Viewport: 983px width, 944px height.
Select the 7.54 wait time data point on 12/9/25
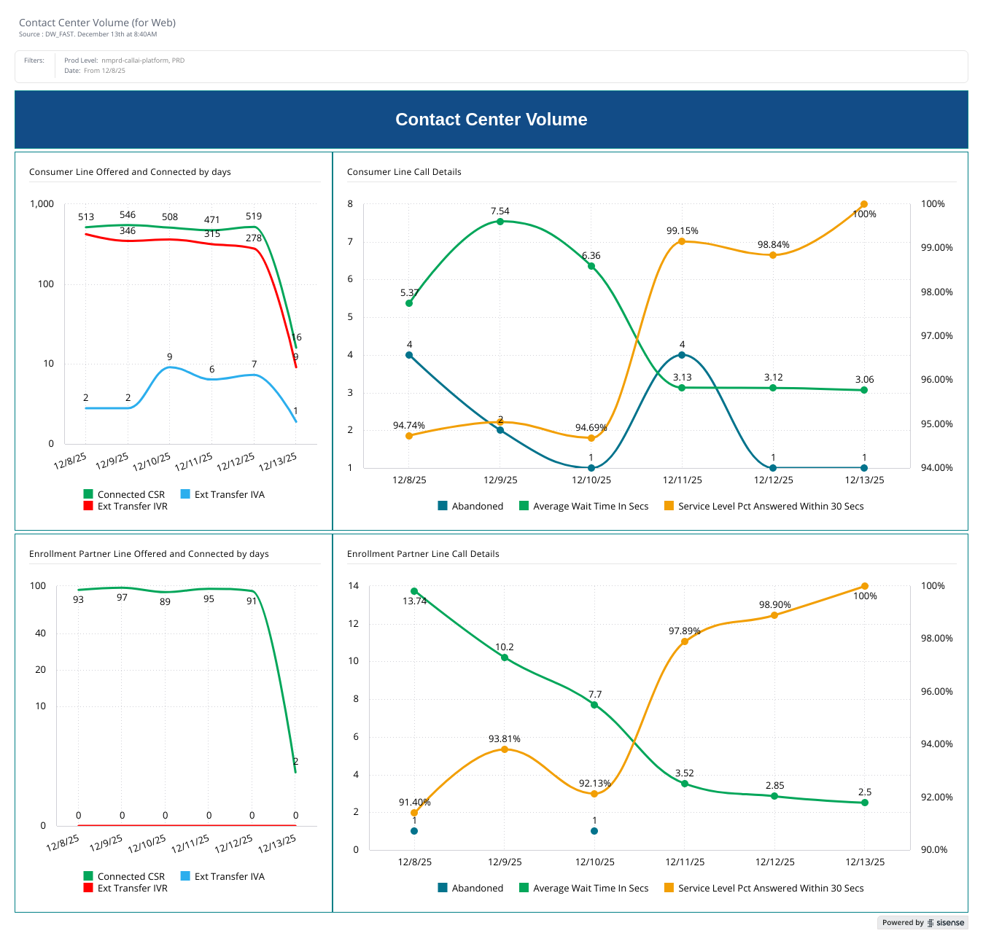pyautogui.click(x=500, y=222)
